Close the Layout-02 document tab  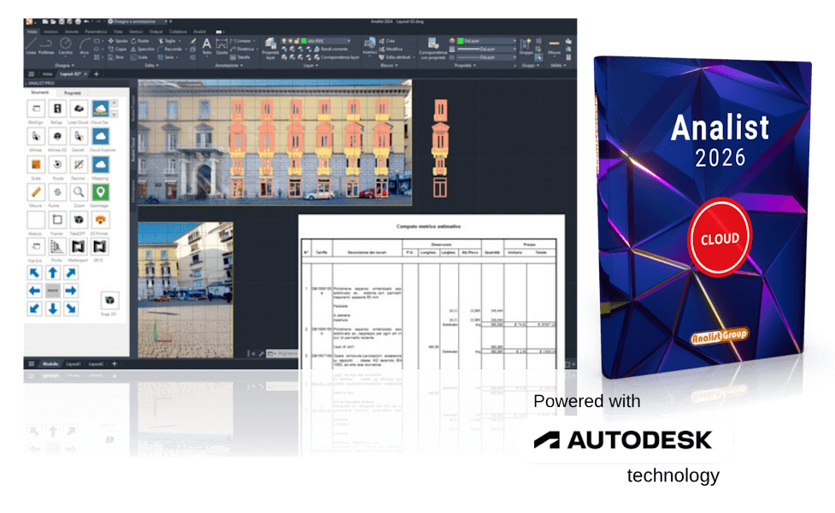(85, 74)
